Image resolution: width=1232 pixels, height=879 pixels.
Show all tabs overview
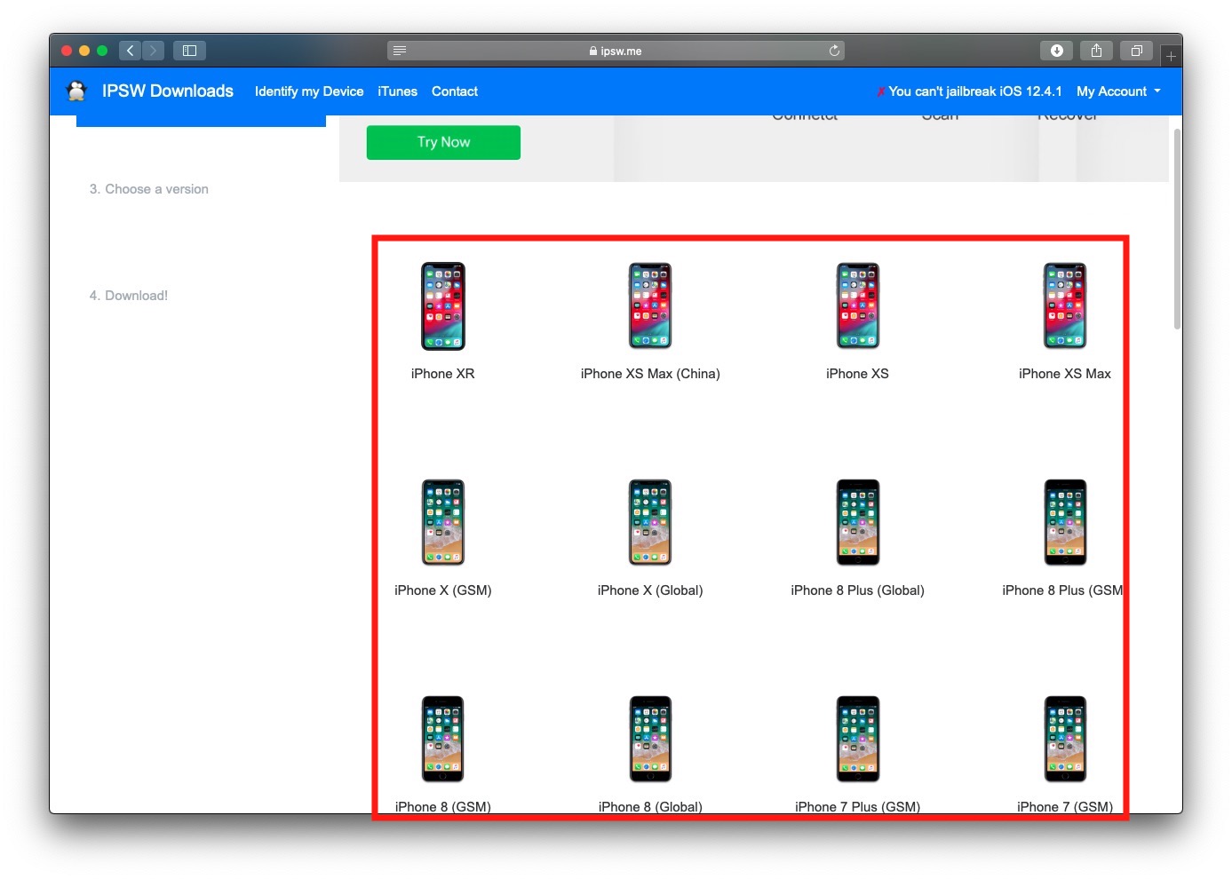(1136, 51)
